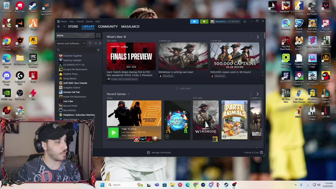Click the MasalmCo profile avatar
The image size is (336, 189).
(212, 22)
